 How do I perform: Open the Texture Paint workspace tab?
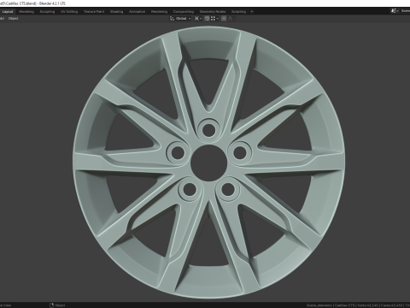(94, 12)
